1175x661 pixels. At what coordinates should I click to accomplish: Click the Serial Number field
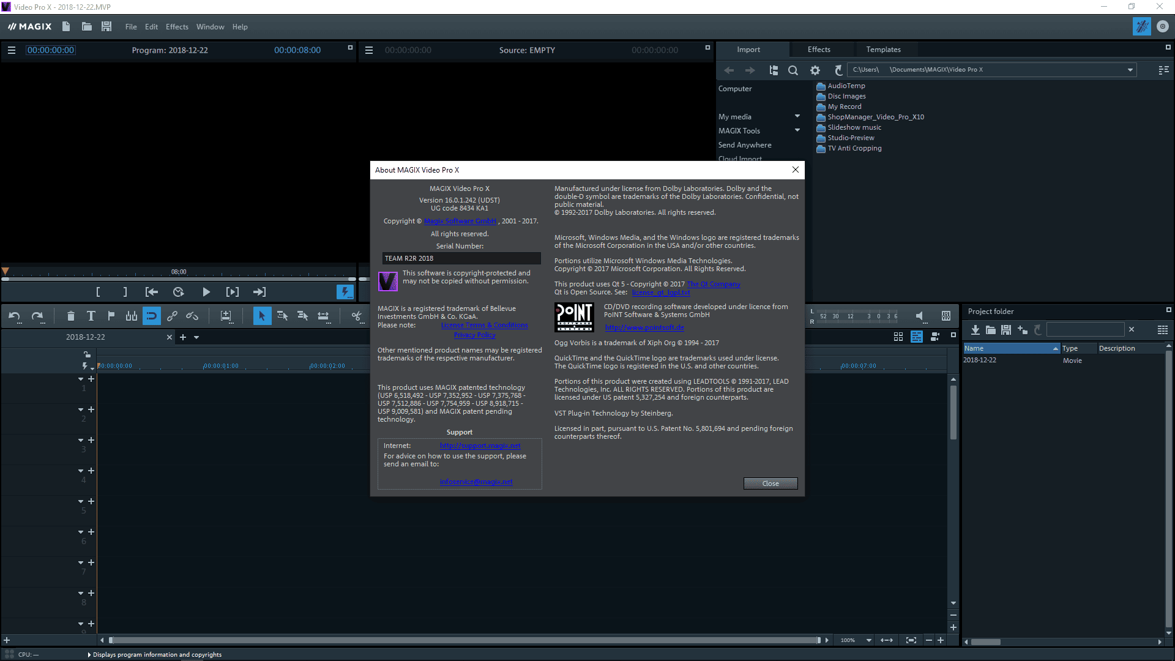tap(461, 258)
